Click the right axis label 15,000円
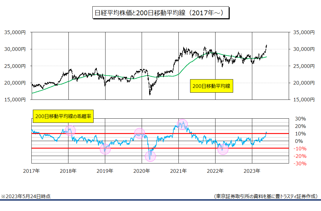The image size is (321, 211). (x=304, y=100)
